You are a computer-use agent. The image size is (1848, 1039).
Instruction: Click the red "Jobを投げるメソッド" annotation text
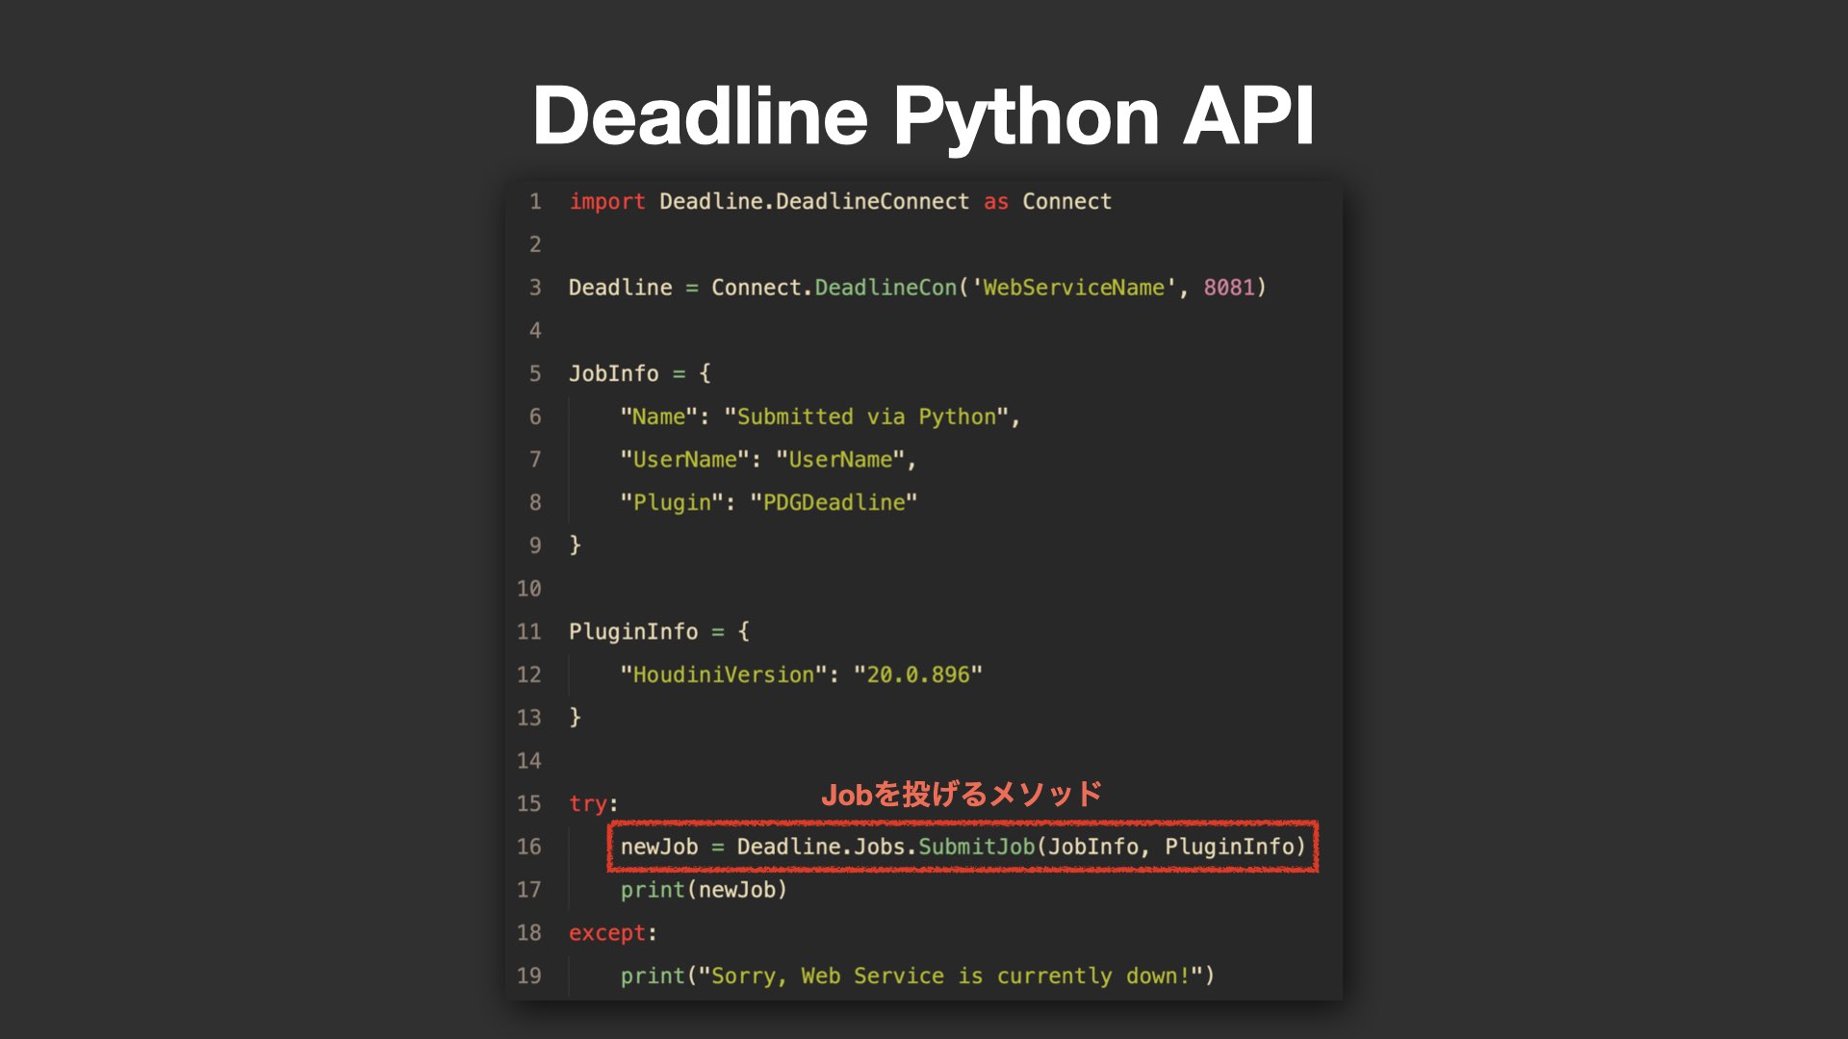point(961,795)
